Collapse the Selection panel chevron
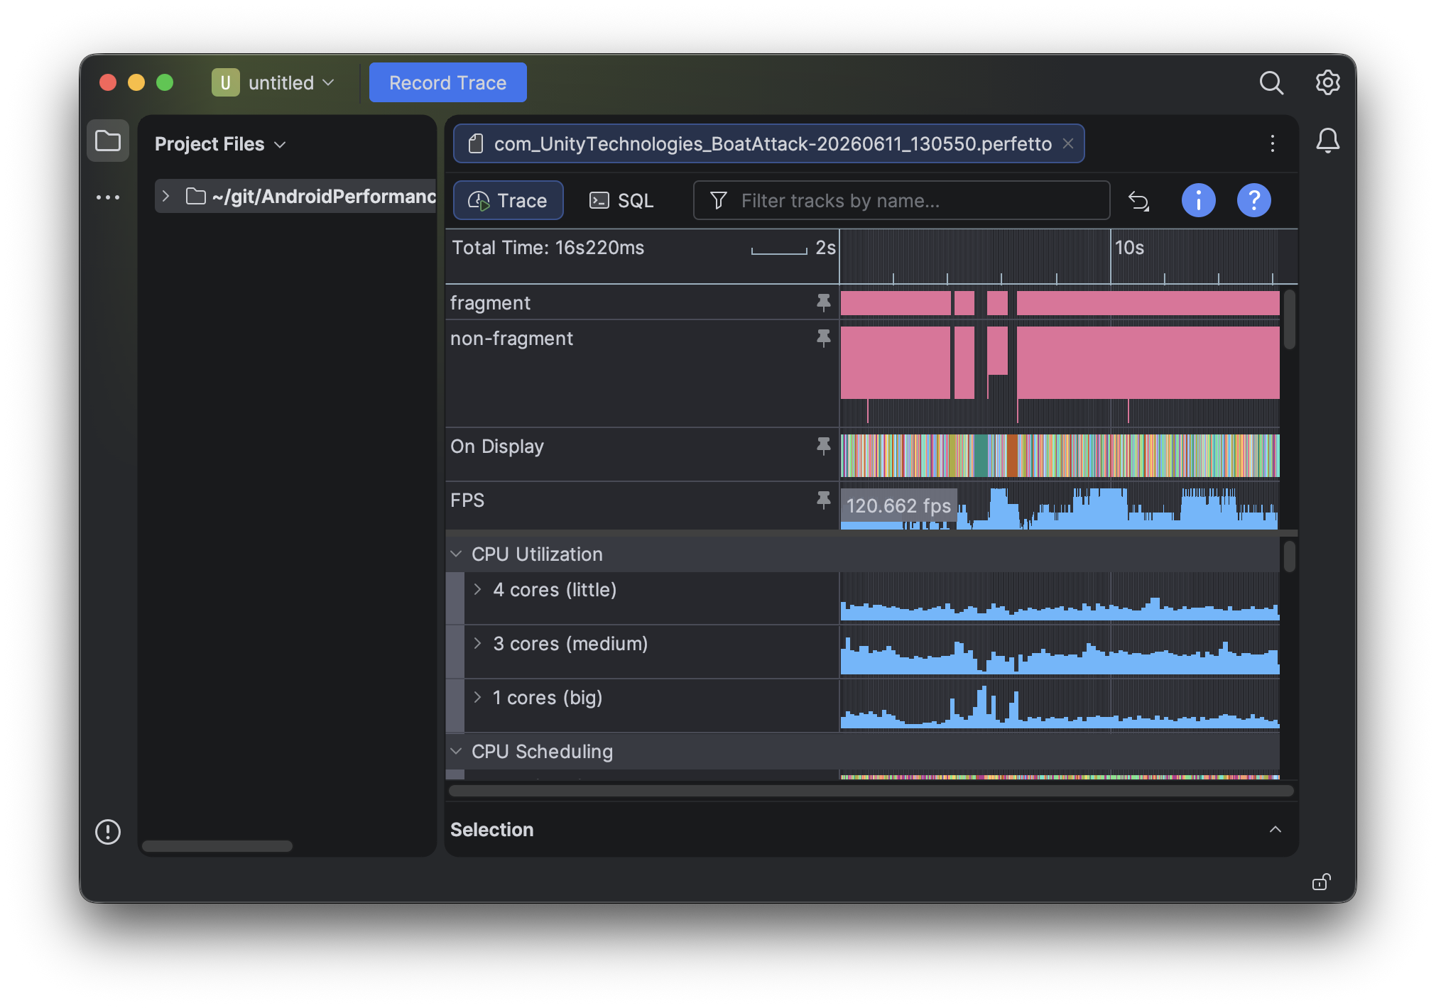Screen dimensions: 1436x1008 tap(1275, 830)
